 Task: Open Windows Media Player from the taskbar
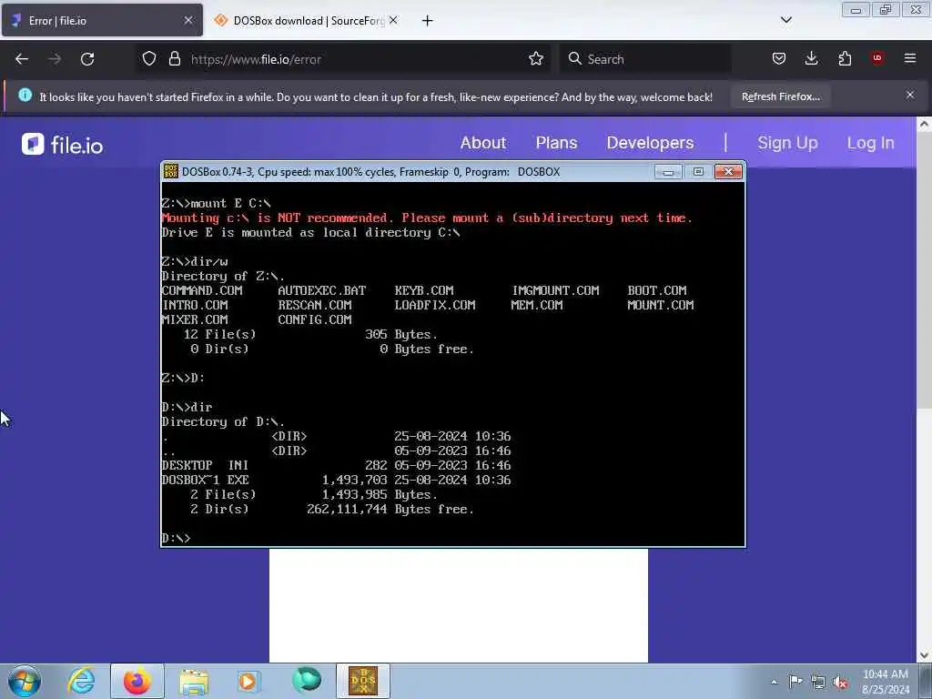248,681
